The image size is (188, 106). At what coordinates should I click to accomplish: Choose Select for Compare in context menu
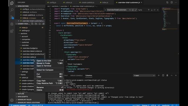pos(49,70)
